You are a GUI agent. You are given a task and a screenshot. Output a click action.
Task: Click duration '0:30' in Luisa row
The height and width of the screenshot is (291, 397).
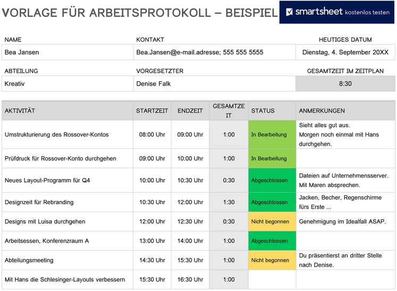pos(229,222)
